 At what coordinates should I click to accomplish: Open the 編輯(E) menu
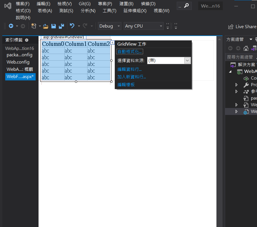43,4
